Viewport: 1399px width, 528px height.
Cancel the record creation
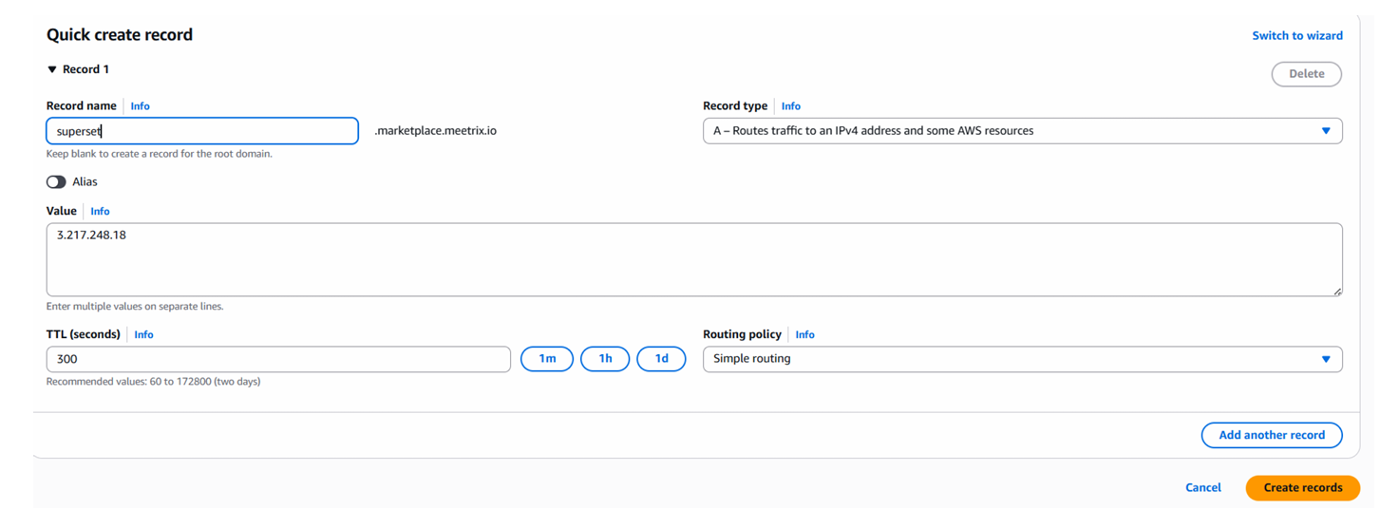[x=1202, y=488]
